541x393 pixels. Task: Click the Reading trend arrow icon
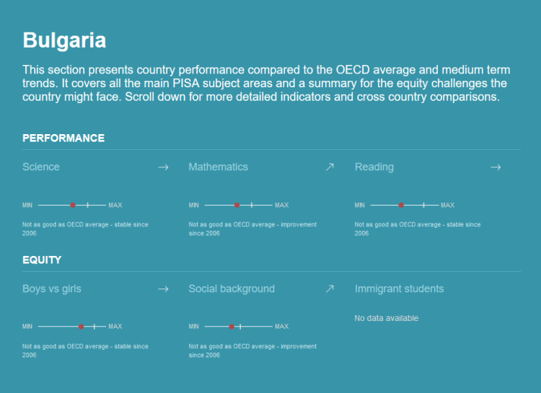point(495,167)
